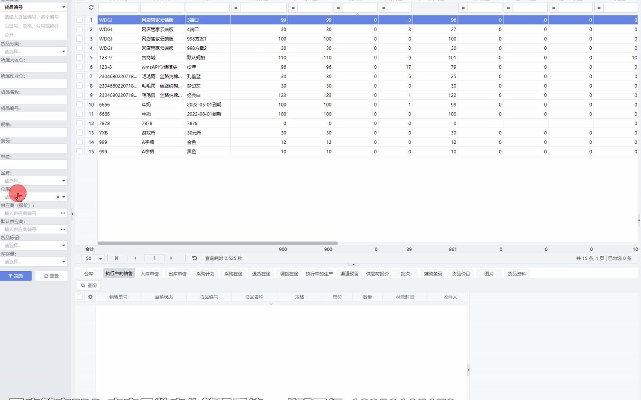The width and height of the screenshot is (641, 400).
Task: Sort by the 付款时间 column header
Action: (x=405, y=297)
